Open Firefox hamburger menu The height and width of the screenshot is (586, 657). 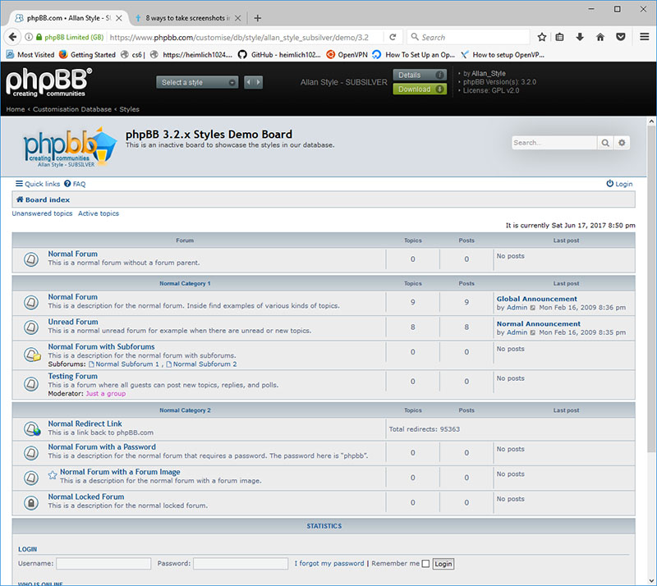[x=645, y=37]
